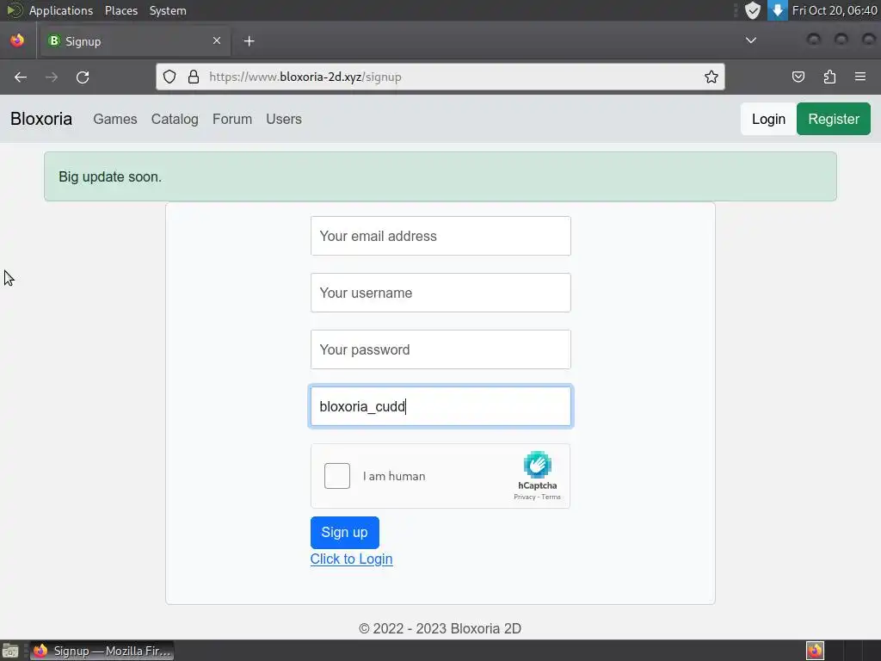Click the clock showing Fri Oct 20
881x661 pixels.
point(835,10)
